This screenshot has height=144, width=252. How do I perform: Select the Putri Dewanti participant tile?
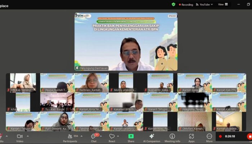pyautogui.click(x=57, y=121)
